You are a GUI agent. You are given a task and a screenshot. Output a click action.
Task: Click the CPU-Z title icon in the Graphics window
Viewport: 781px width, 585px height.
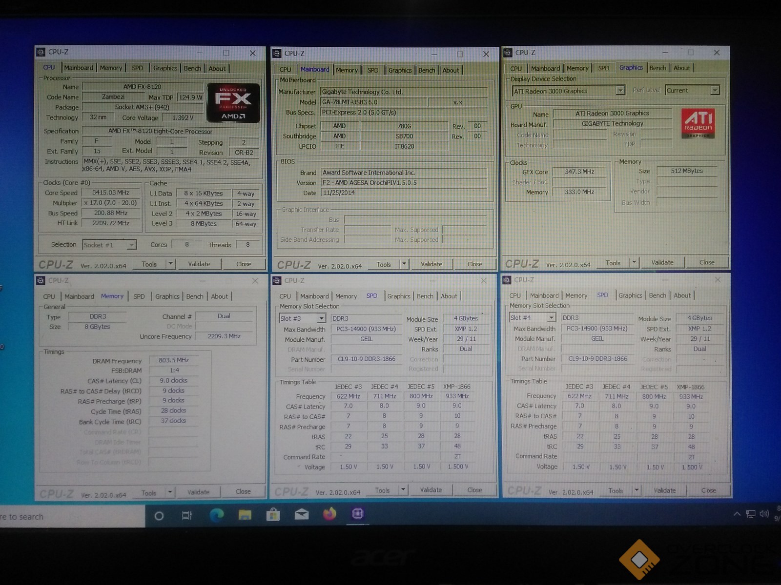[508, 53]
